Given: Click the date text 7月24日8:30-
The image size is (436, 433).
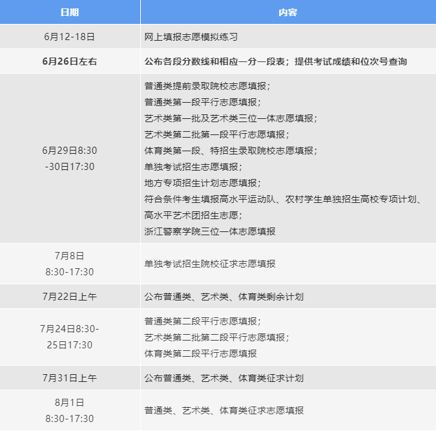Looking at the screenshot, I should [x=70, y=329].
